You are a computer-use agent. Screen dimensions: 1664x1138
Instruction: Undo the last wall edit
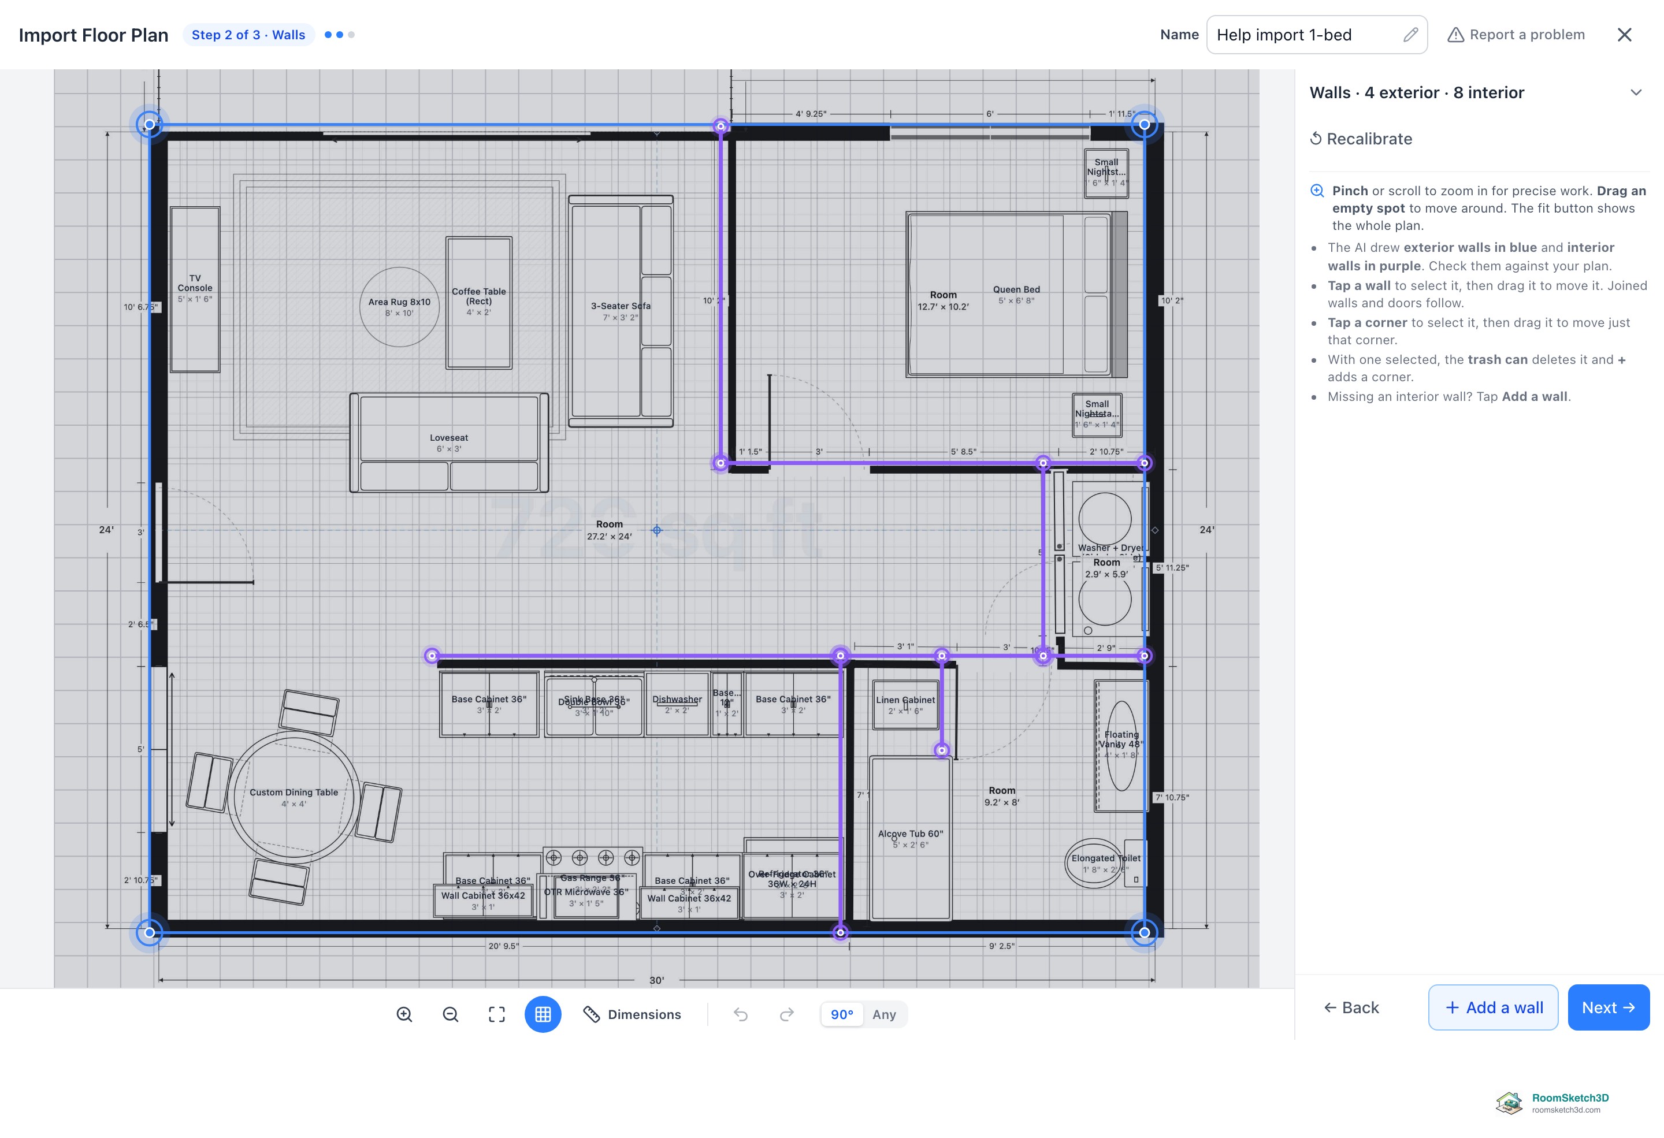(740, 1014)
